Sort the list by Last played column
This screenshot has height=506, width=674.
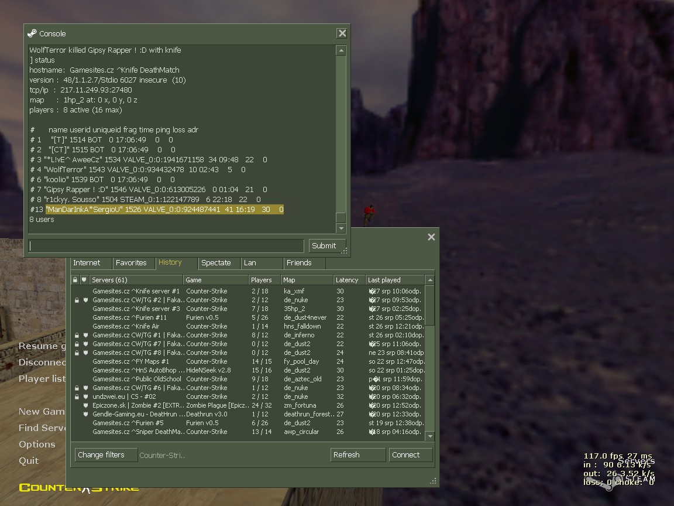click(x=395, y=280)
